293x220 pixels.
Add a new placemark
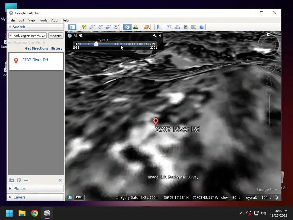click(x=84, y=27)
